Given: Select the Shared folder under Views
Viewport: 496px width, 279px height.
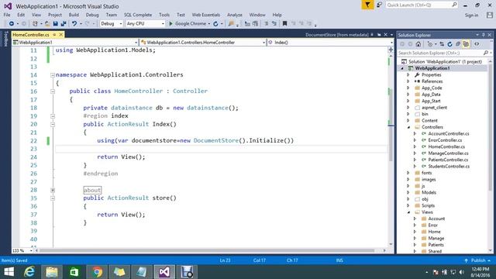Looking at the screenshot, I should [x=435, y=251].
